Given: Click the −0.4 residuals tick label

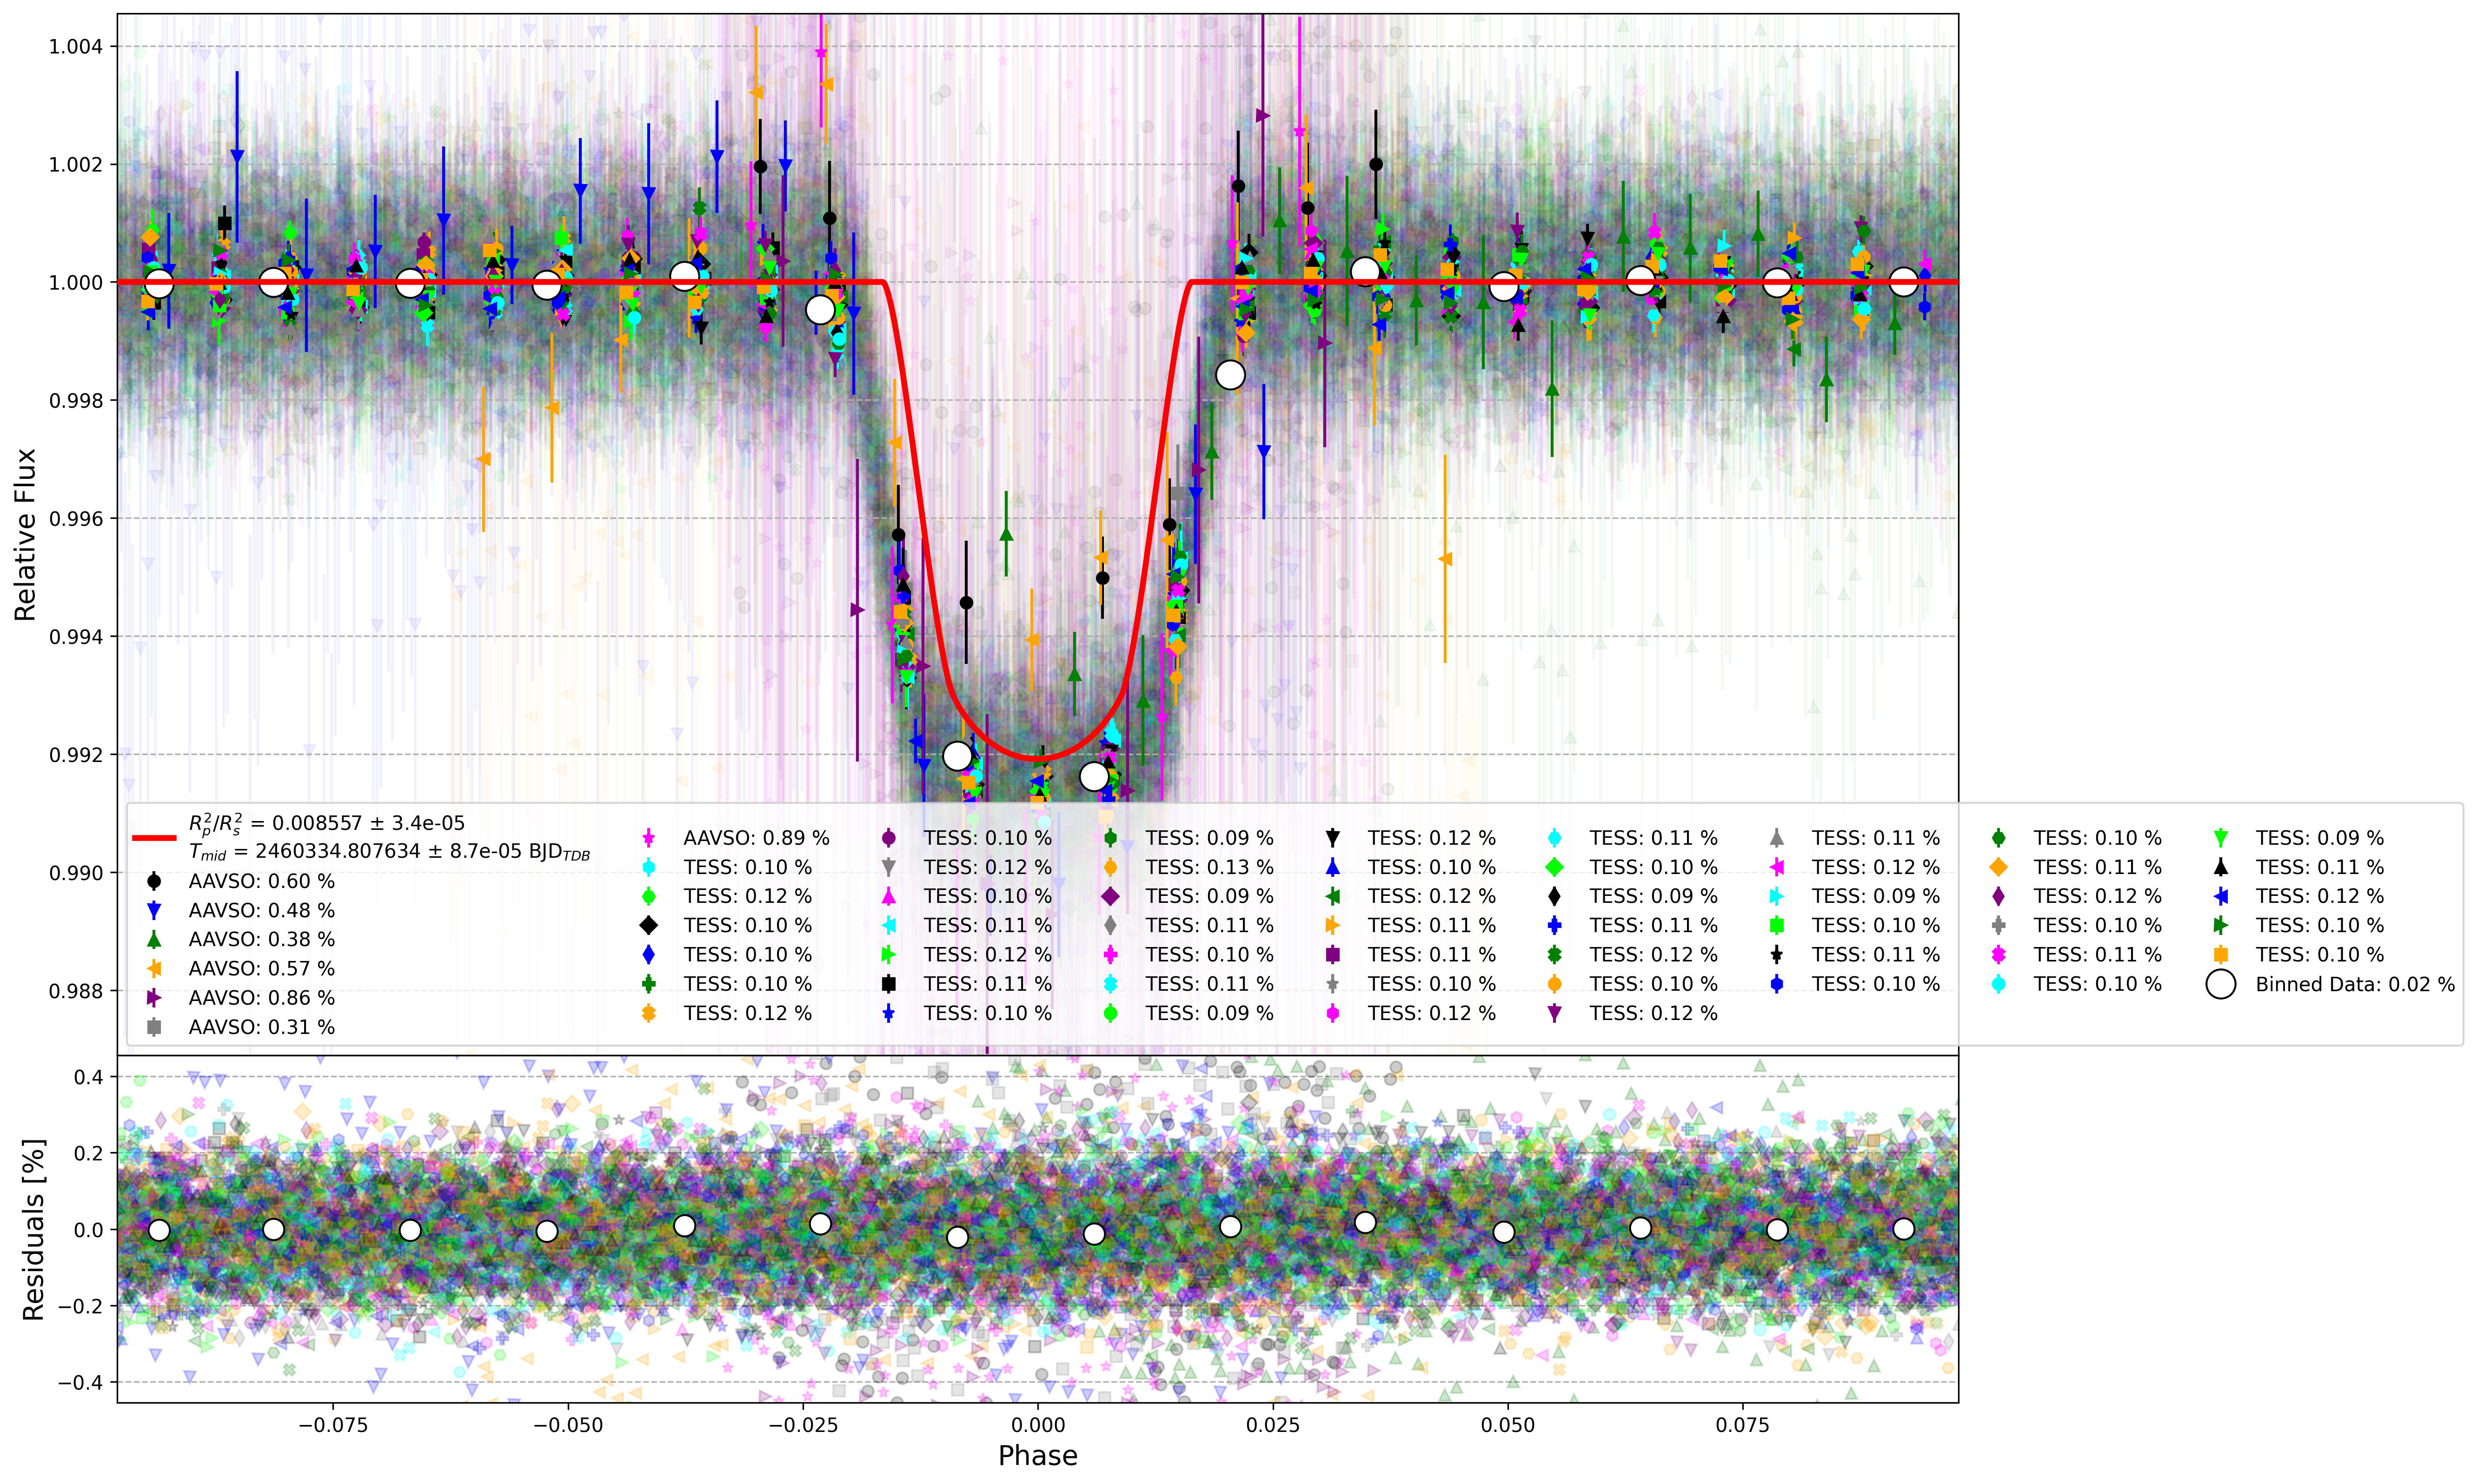Looking at the screenshot, I should 80,1383.
